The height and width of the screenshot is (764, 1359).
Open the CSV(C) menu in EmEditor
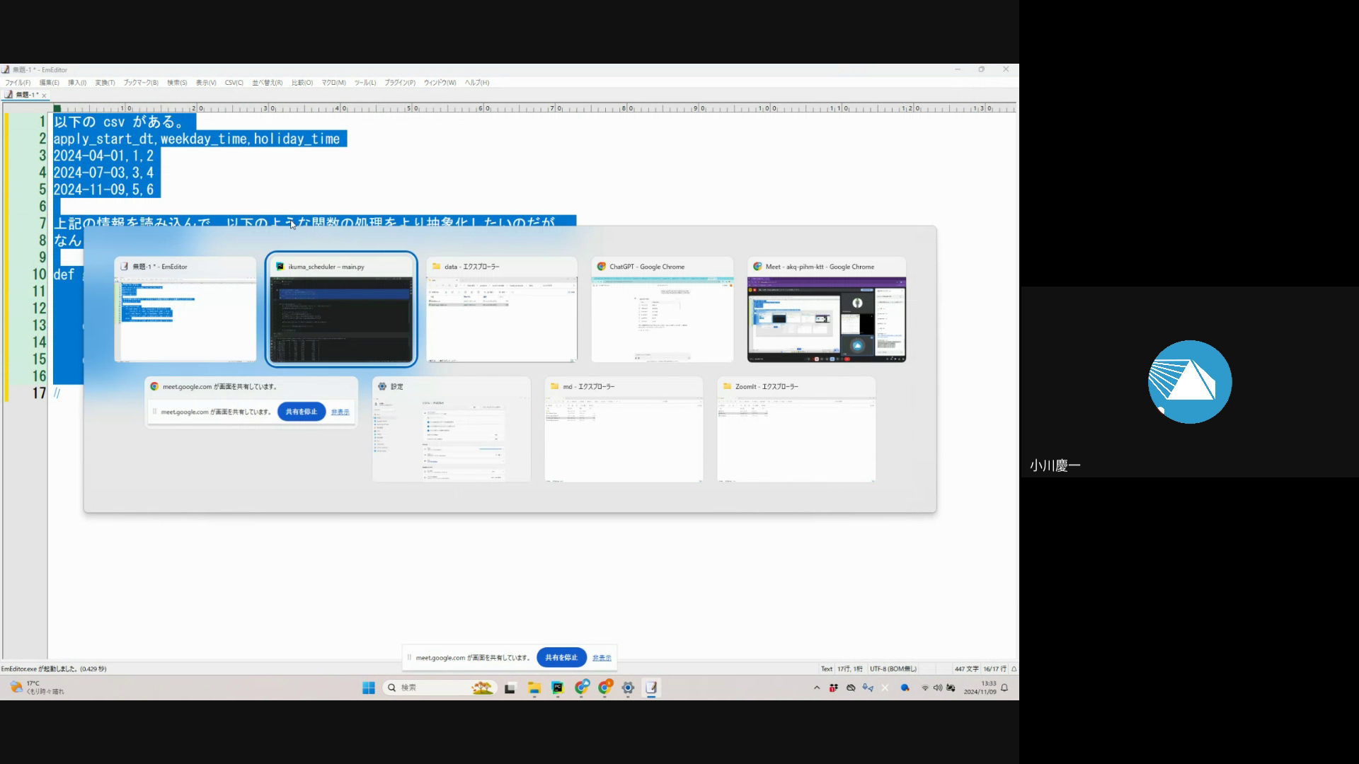[234, 83]
